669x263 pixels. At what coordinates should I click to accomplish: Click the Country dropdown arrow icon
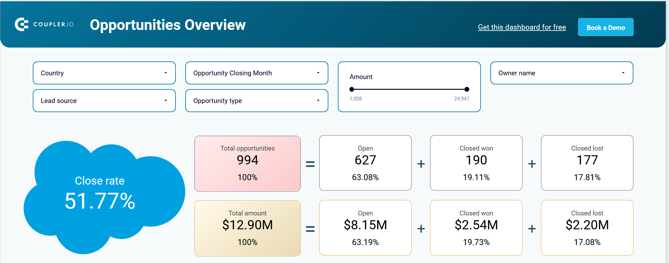pos(165,73)
